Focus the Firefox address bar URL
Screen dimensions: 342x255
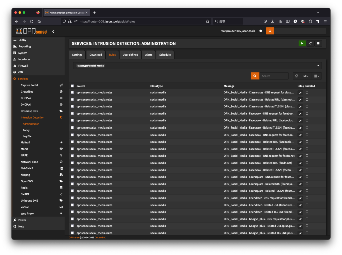107,21
